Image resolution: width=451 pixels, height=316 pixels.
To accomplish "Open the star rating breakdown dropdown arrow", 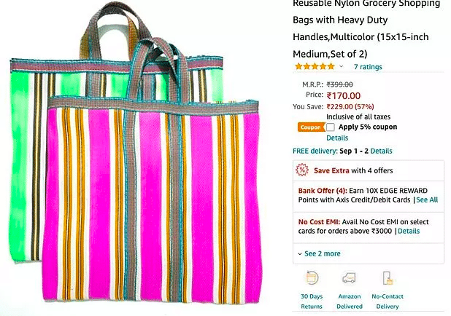I will click(341, 66).
